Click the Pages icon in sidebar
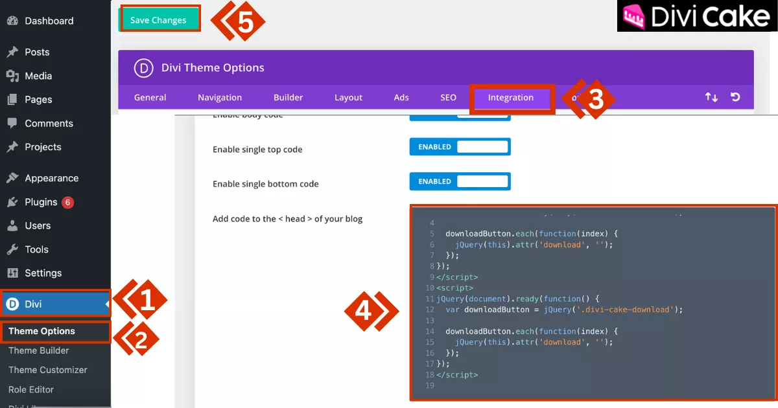The image size is (778, 408). coord(12,99)
